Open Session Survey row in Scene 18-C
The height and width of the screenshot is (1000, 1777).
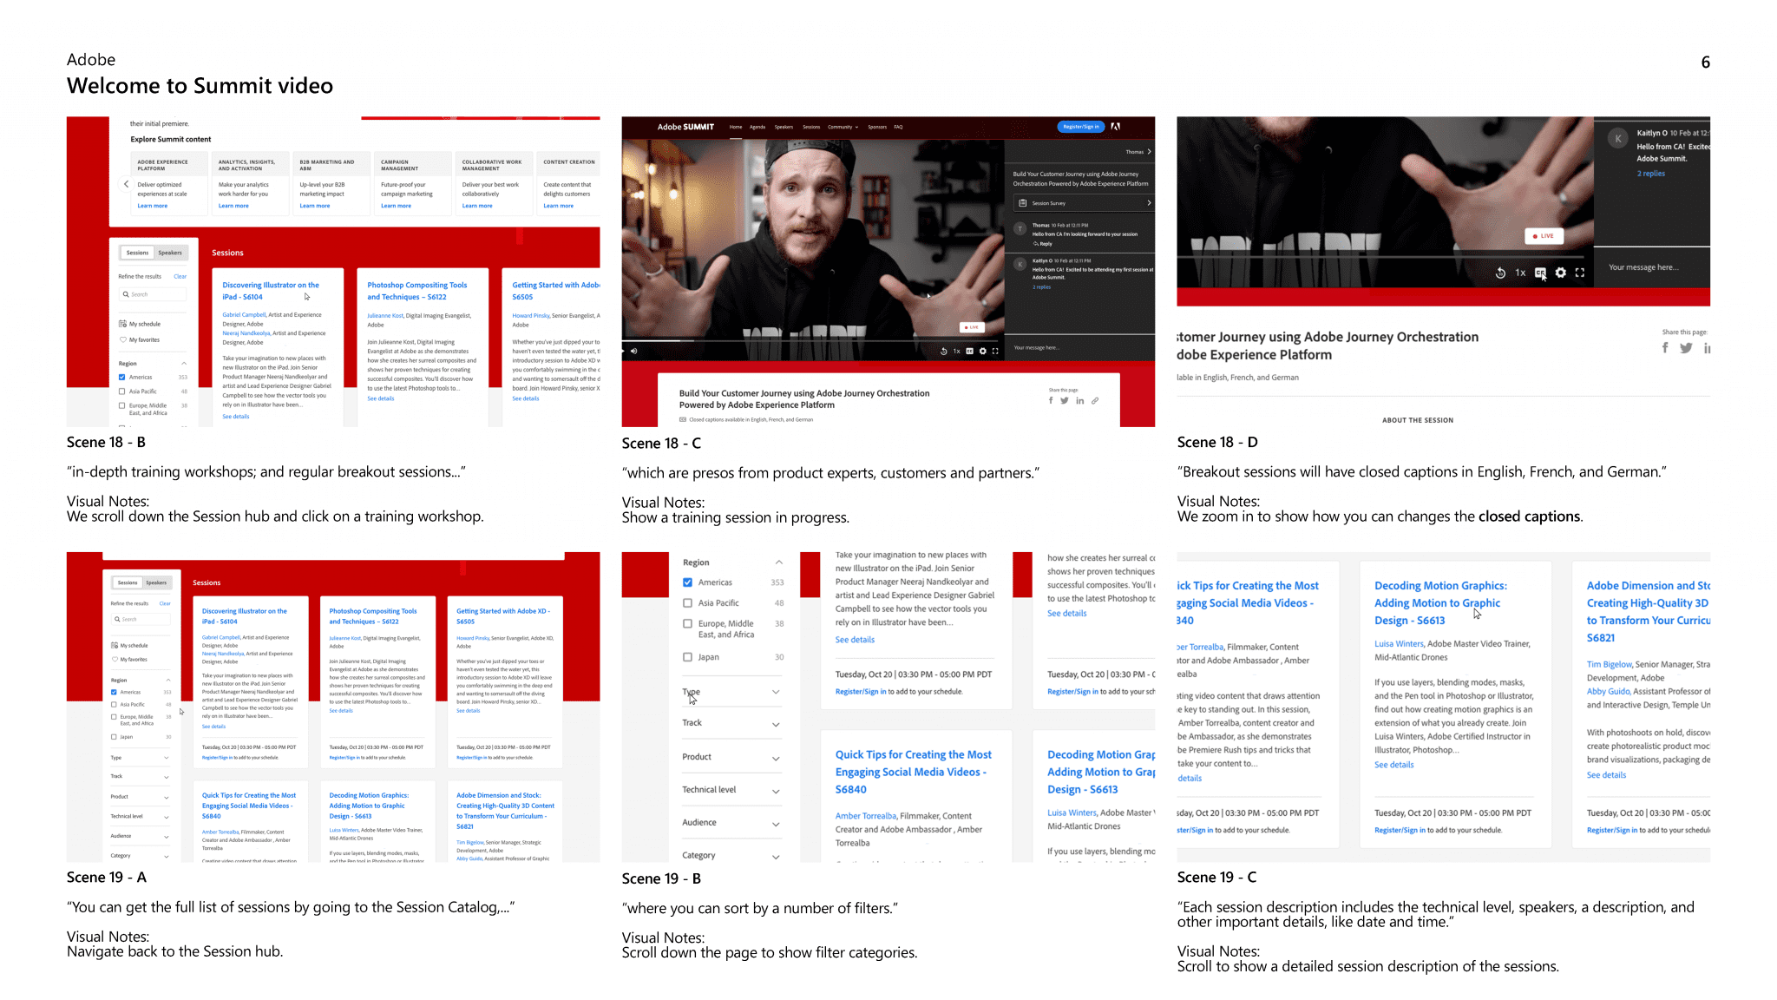[x=1083, y=203]
